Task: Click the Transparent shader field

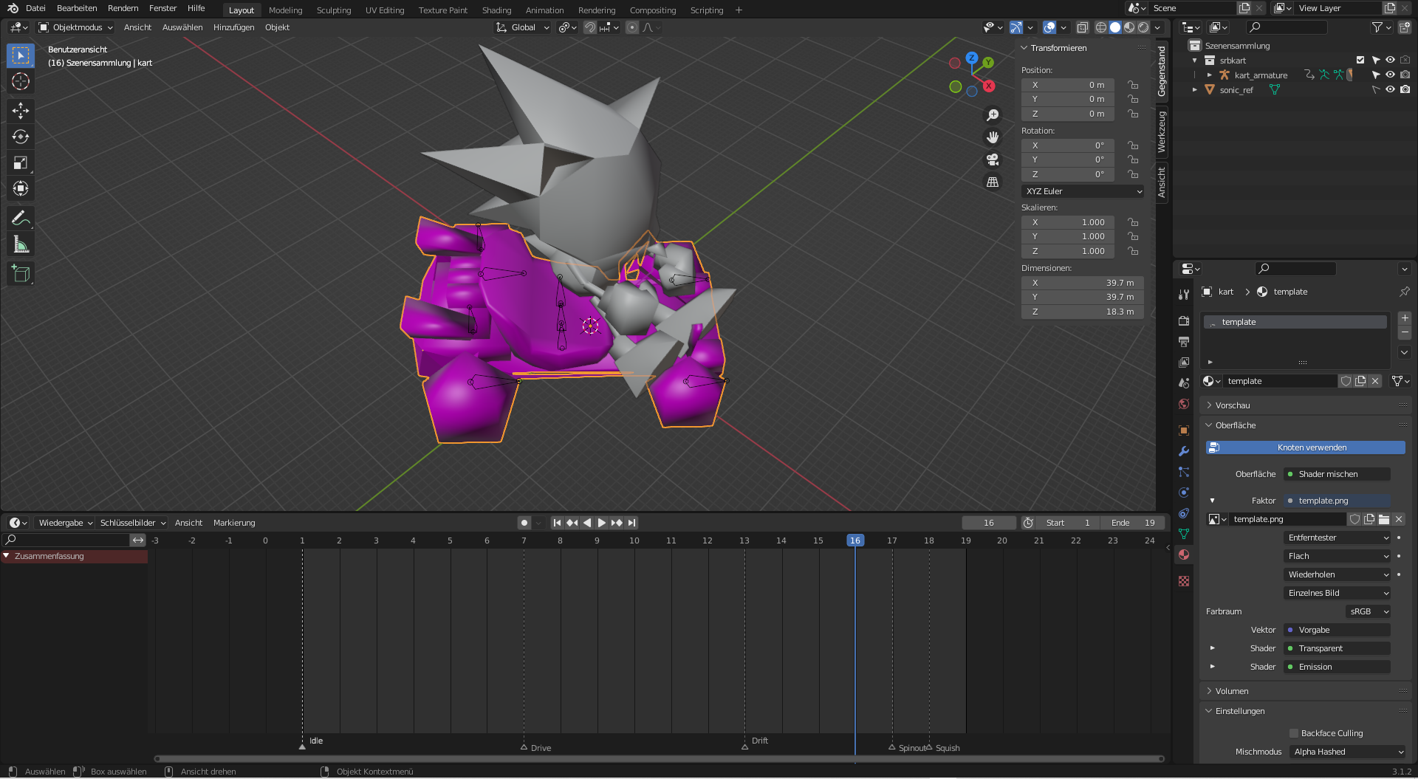Action: point(1337,648)
